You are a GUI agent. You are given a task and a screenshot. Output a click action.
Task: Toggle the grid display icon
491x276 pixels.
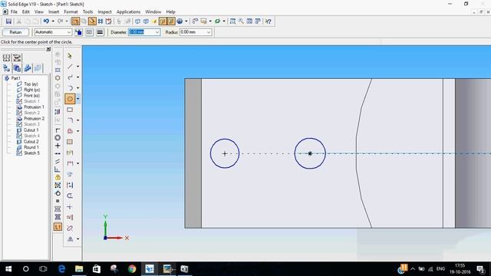[101, 21]
